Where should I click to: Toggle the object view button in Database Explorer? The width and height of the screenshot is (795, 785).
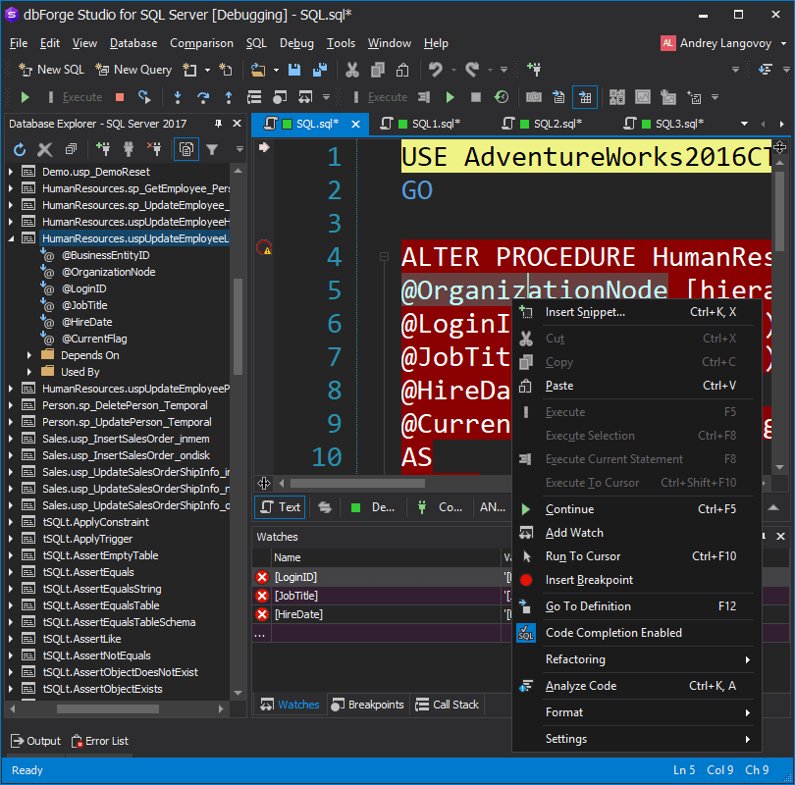[186, 149]
